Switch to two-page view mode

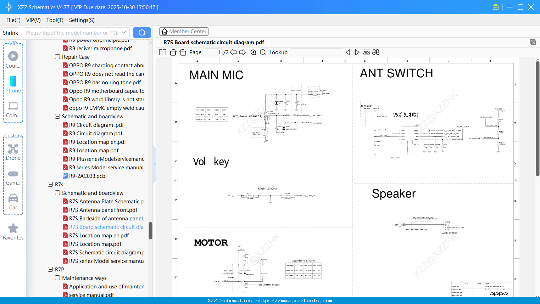[x=162, y=52]
